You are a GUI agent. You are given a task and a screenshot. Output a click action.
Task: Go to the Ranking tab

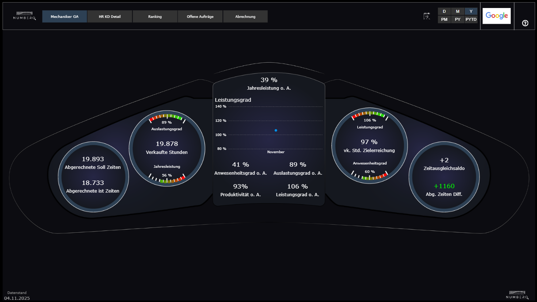click(155, 16)
